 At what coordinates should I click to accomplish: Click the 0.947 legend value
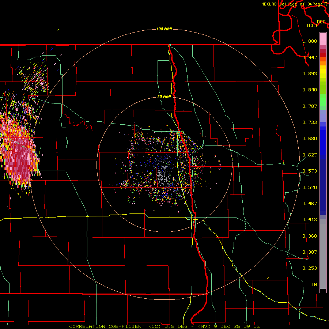tap(310, 57)
